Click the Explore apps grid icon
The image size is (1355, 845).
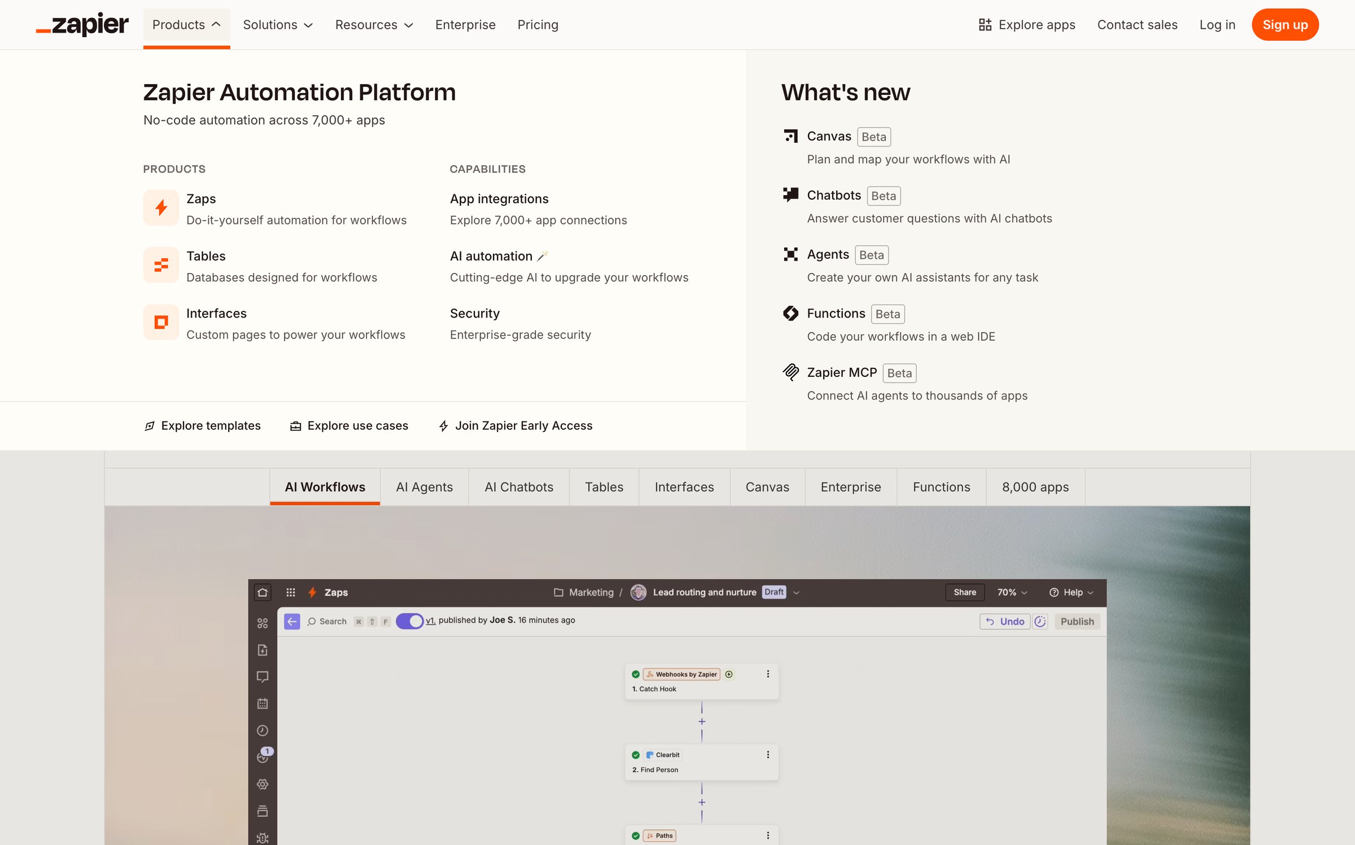click(x=985, y=25)
